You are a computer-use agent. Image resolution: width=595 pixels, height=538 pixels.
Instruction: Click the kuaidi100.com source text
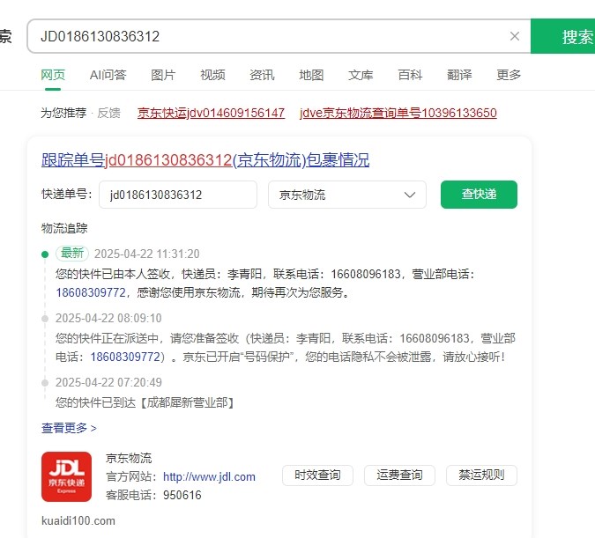[78, 521]
